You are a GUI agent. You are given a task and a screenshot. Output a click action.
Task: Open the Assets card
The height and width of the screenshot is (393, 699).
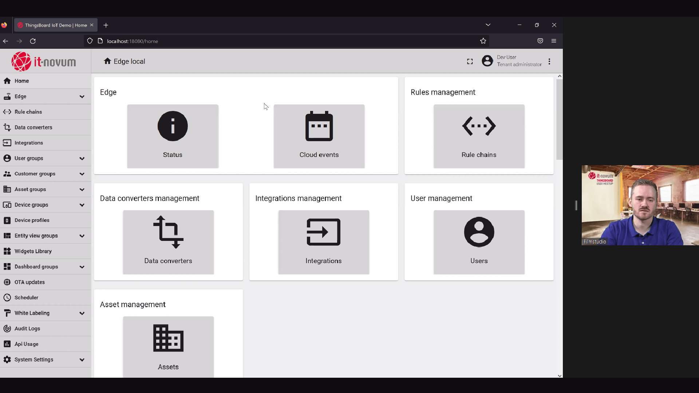(x=168, y=346)
